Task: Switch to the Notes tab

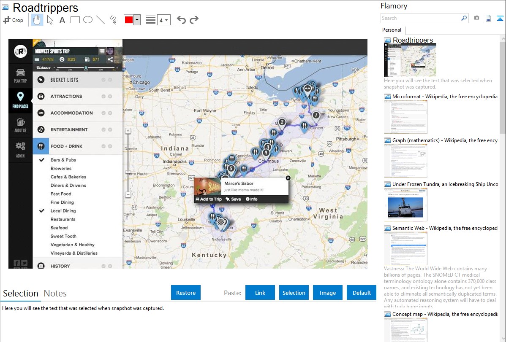Action: [x=55, y=294]
